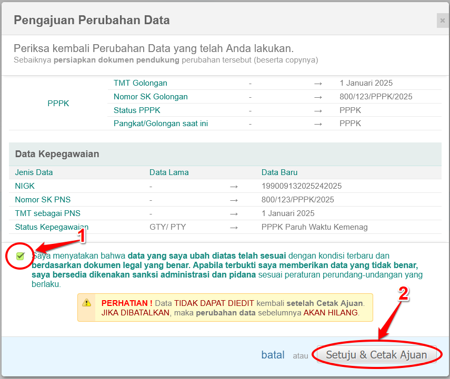Click the GTY/ PTY old status value
The height and width of the screenshot is (379, 450).
click(x=167, y=227)
